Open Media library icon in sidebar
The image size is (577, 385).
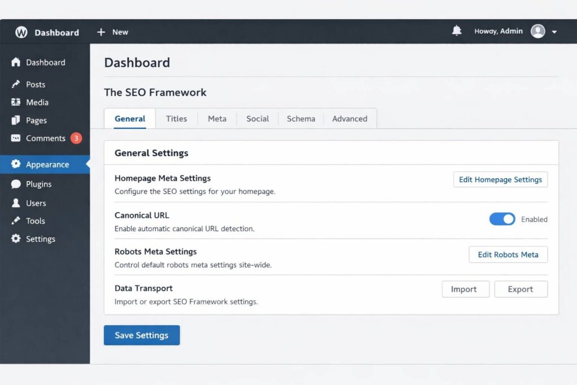[16, 103]
